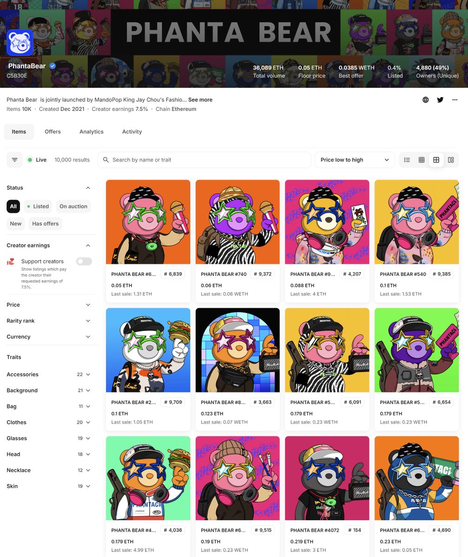Screen dimensions: 468x557
Task: Expand the Currency filter
Action: click(49, 337)
